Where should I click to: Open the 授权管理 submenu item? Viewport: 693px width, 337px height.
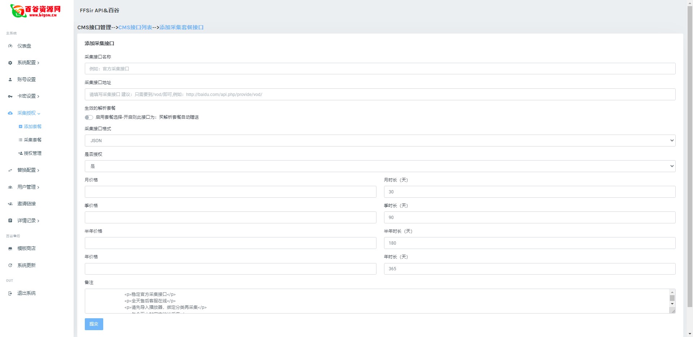[x=32, y=153]
